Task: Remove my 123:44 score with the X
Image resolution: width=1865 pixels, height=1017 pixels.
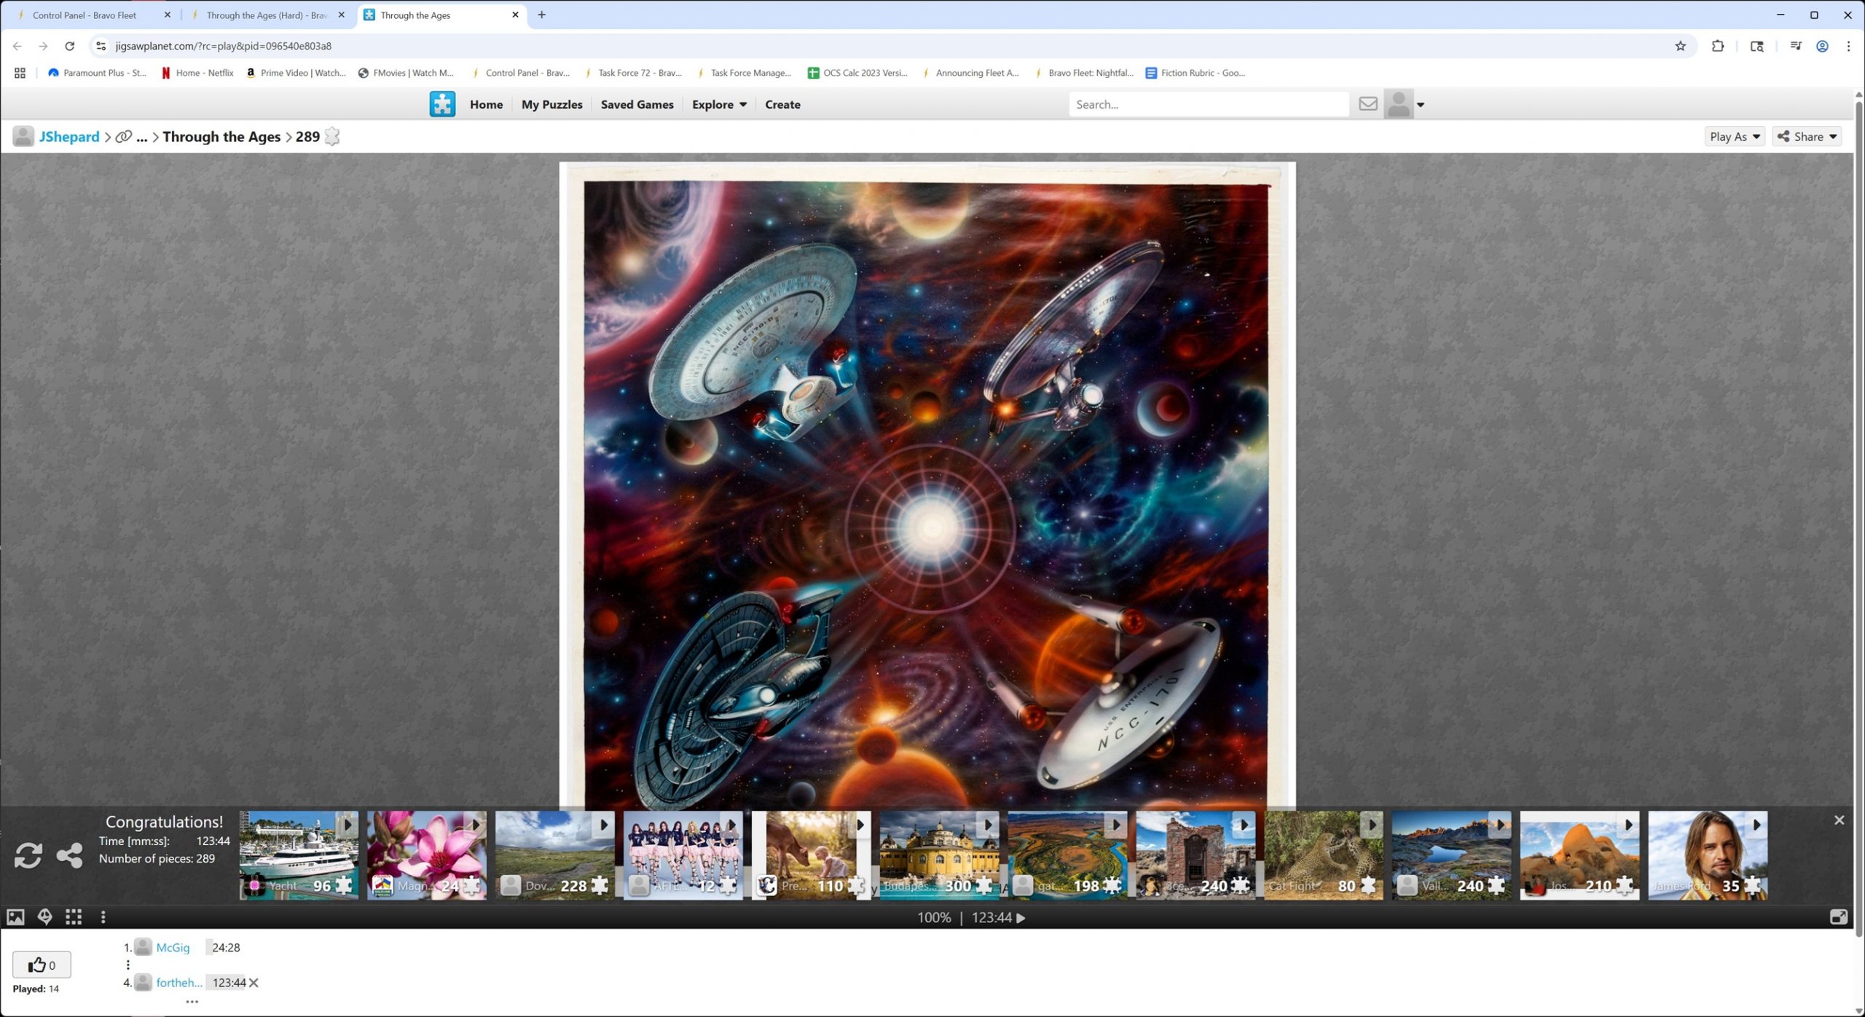Action: tap(254, 983)
